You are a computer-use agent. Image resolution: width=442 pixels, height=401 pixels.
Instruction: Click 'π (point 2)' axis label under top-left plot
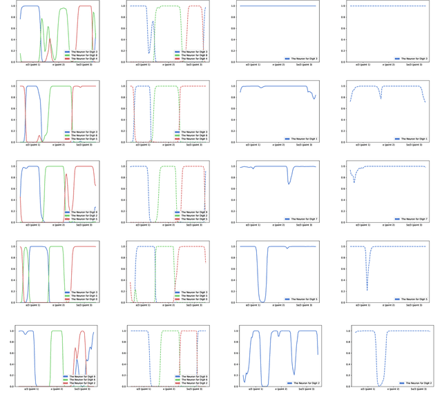(58, 65)
